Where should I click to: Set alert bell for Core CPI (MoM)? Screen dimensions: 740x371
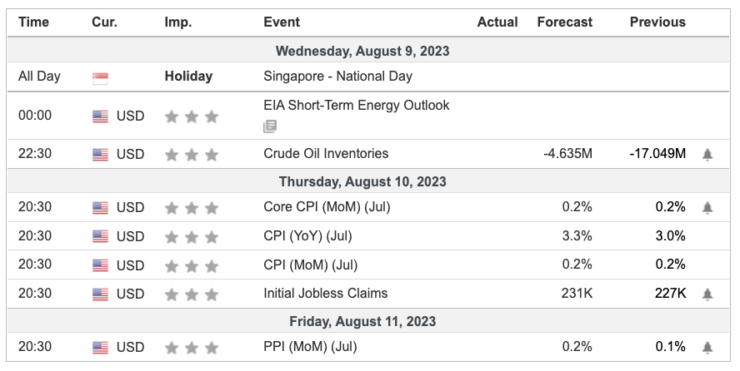707,207
